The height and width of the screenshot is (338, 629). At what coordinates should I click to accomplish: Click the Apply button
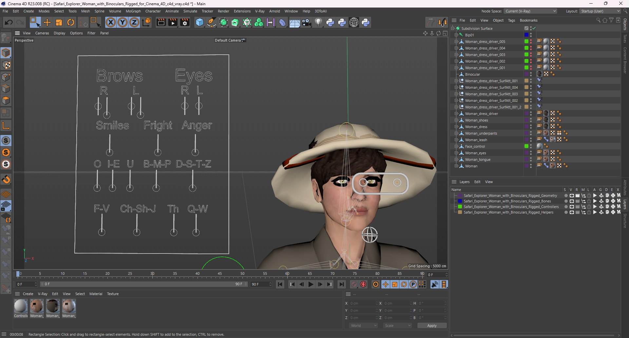click(x=432, y=326)
